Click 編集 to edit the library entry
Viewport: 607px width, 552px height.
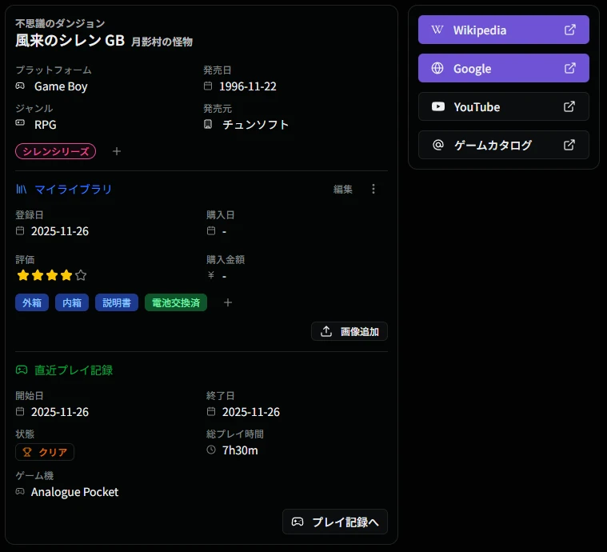[343, 189]
